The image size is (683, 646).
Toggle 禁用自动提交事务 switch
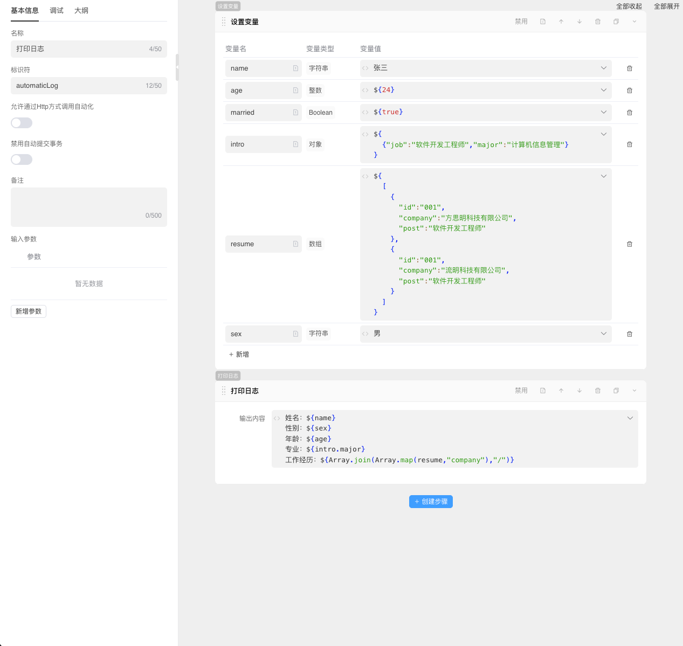pyautogui.click(x=22, y=159)
